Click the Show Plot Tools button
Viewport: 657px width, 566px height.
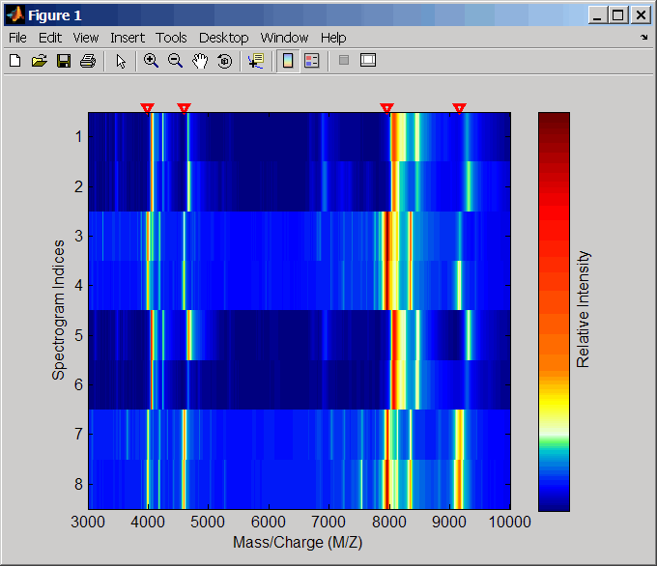367,61
